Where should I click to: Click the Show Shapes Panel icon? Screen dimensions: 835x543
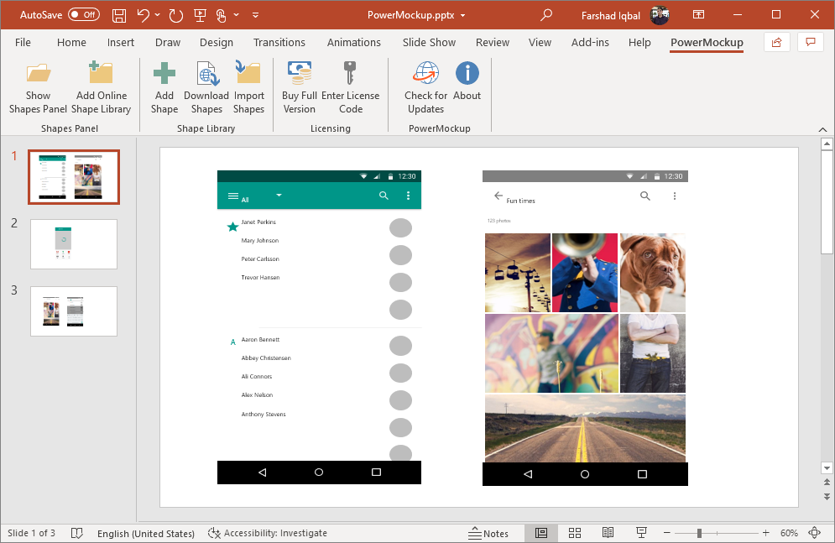pyautogui.click(x=39, y=74)
